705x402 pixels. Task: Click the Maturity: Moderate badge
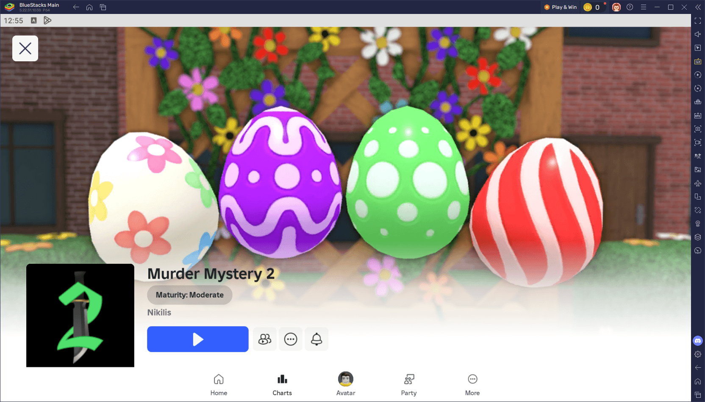[x=189, y=295]
